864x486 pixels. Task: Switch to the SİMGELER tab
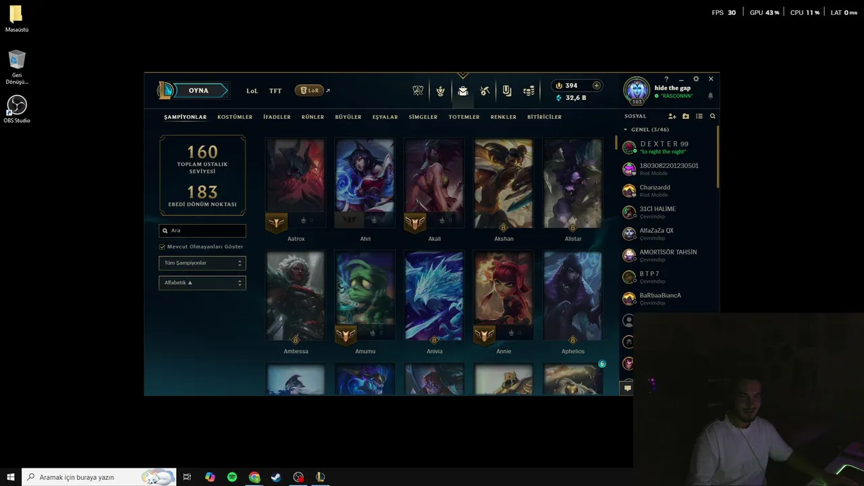(x=423, y=117)
